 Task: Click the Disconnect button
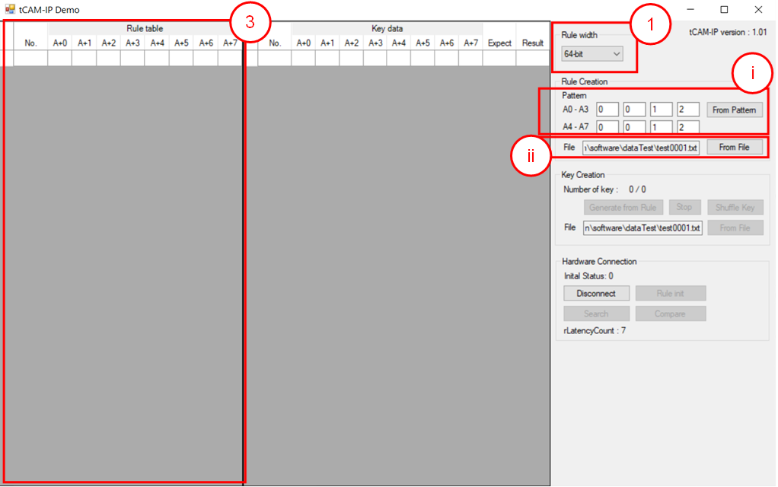coord(596,293)
